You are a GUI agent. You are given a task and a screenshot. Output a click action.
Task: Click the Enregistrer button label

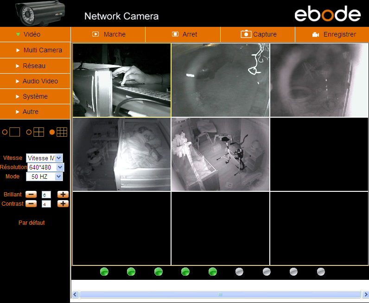(x=340, y=34)
